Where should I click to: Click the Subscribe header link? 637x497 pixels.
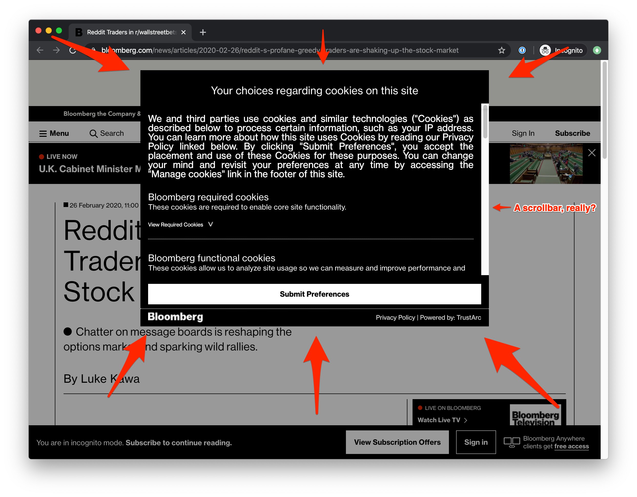(x=572, y=133)
